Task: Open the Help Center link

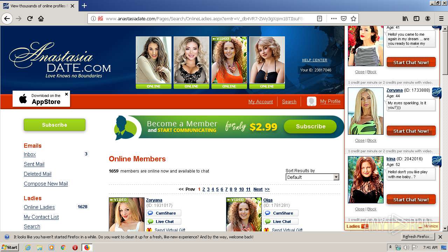Action: click(x=315, y=60)
